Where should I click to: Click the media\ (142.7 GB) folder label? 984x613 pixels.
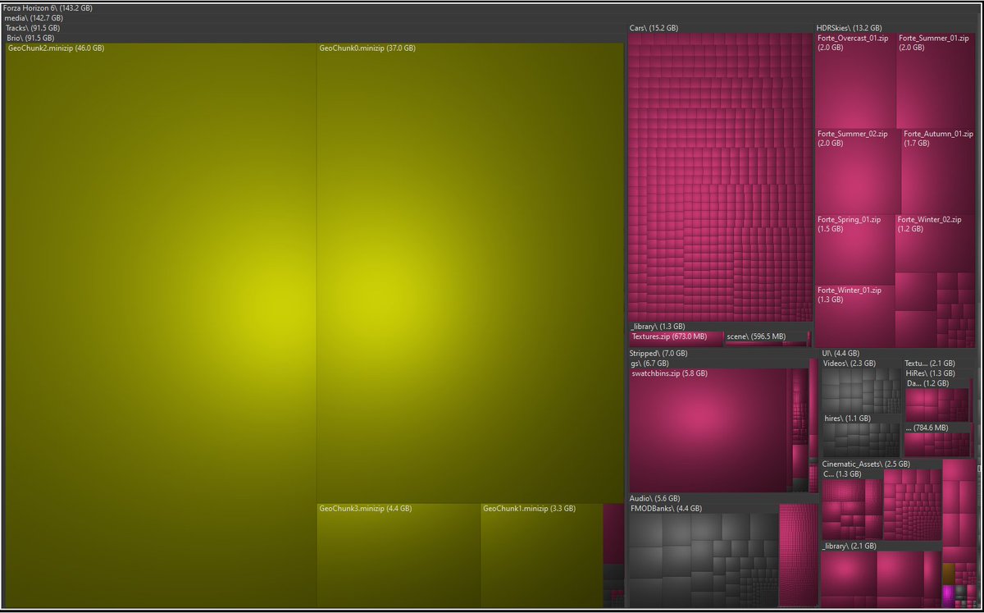[x=34, y=18]
